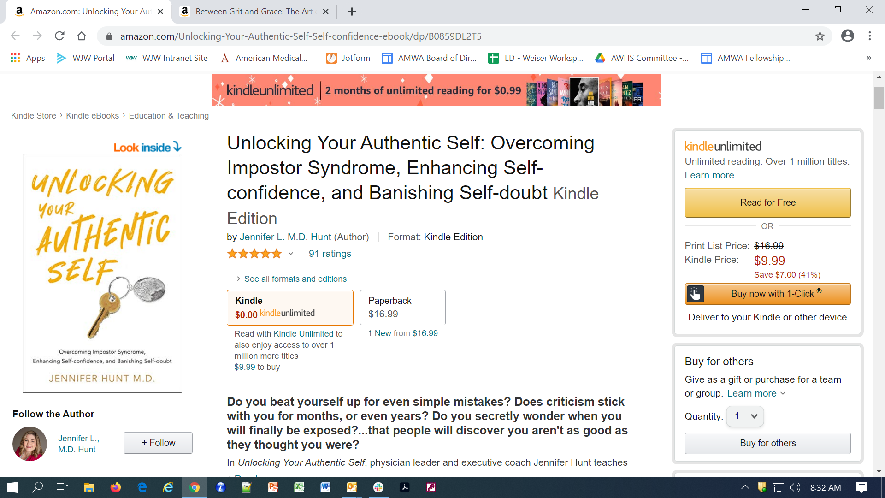885x498 pixels.
Task: Reload the page with the refresh icon
Action: (x=59, y=36)
